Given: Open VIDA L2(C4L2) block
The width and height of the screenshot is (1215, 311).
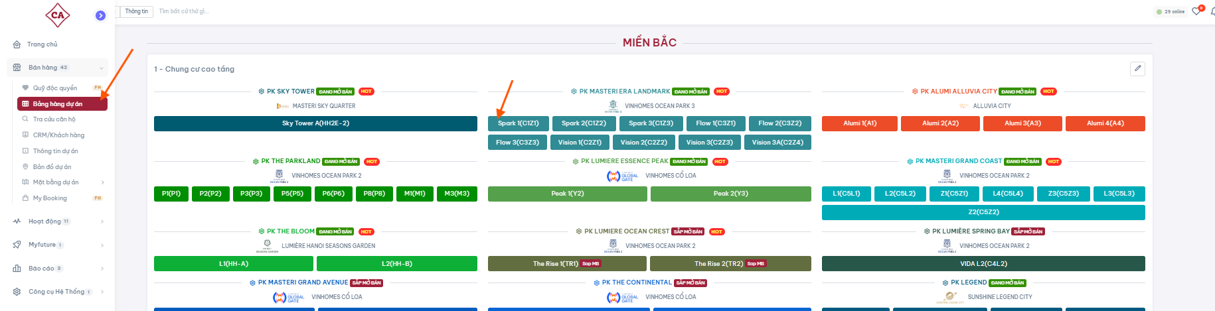Looking at the screenshot, I should (x=983, y=264).
